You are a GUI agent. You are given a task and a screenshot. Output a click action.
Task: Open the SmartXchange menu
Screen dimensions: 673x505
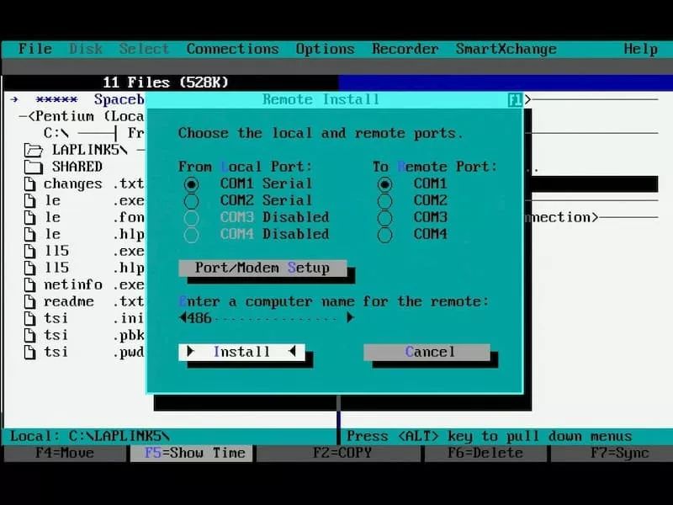[x=506, y=49]
